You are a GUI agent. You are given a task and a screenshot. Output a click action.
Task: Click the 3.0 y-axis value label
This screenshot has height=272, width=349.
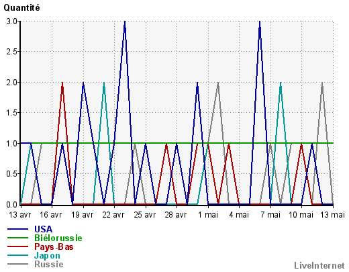(x=12, y=21)
